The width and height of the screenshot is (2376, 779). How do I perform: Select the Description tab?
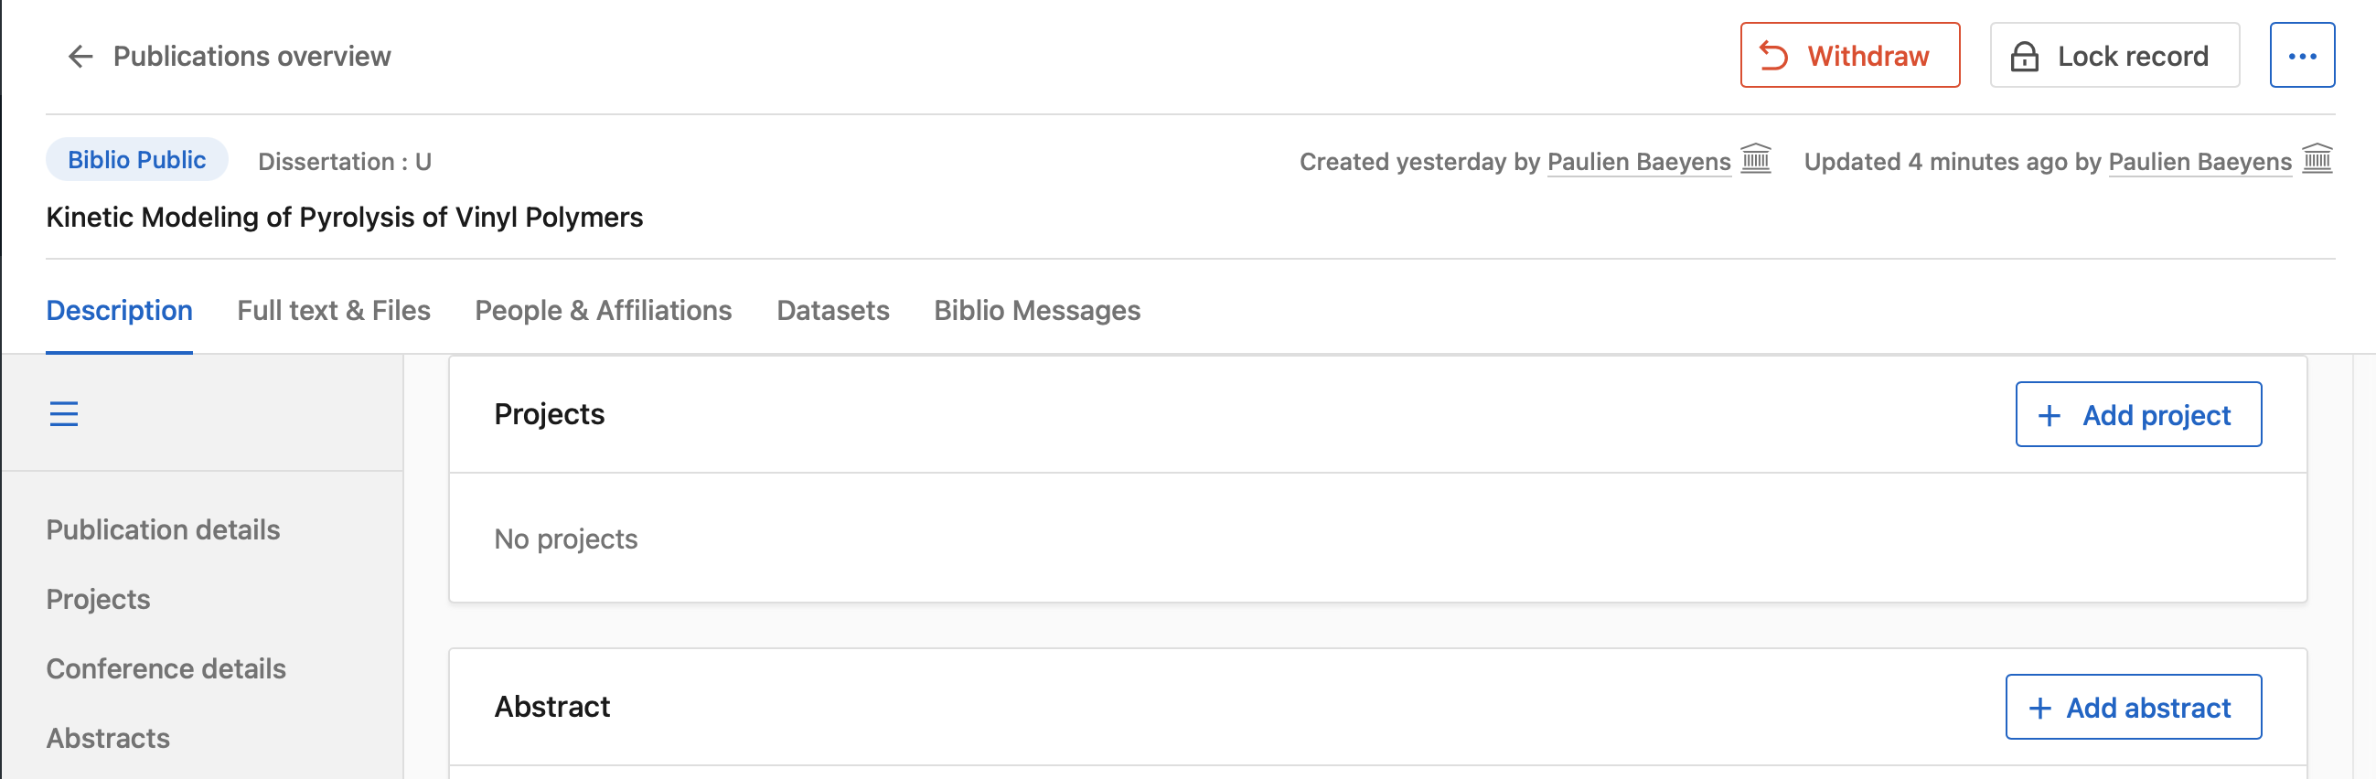point(119,311)
